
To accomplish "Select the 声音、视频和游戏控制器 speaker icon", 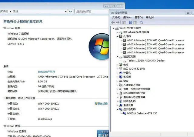I will (x=120, y=89).
